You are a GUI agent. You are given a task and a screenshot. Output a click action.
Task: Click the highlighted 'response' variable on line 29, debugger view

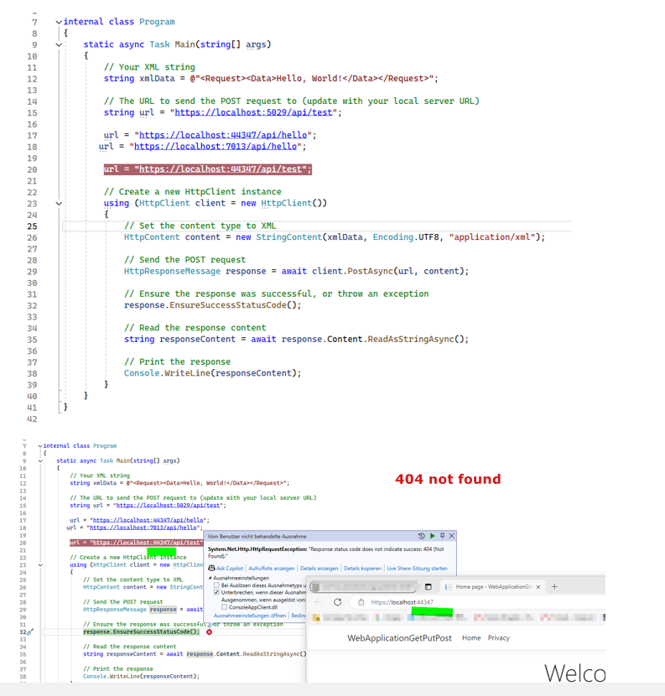click(x=163, y=610)
